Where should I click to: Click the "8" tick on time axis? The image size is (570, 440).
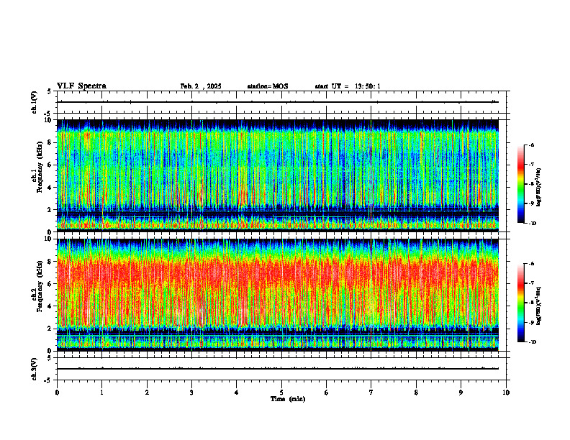tap(416, 393)
